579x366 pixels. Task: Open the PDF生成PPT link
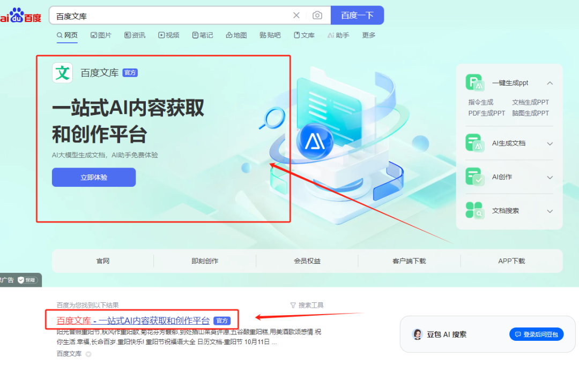pyautogui.click(x=487, y=113)
